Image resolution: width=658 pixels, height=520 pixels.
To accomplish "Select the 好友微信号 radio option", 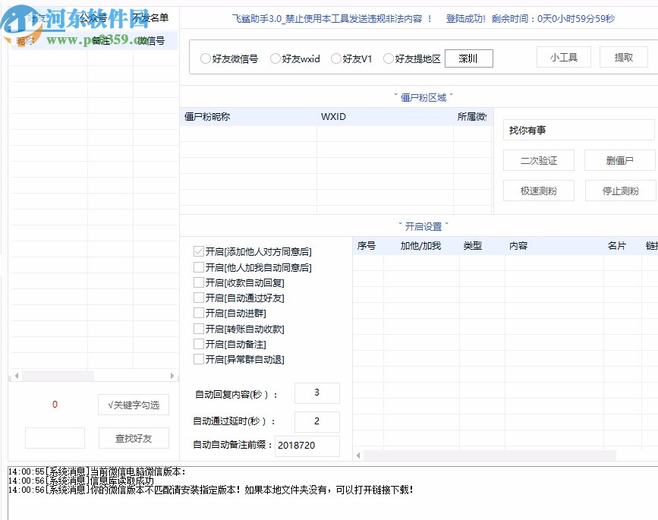I will coord(229,58).
